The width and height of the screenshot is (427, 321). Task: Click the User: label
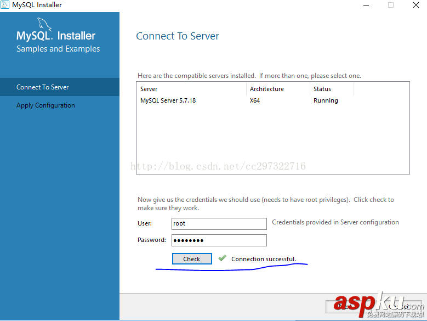coord(145,223)
